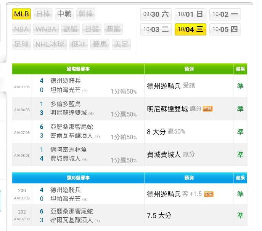Click the 邁阿密馬林魚 team name

click(x=69, y=150)
